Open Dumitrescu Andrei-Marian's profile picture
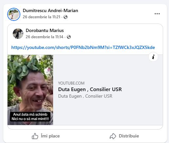 point(14,14)
